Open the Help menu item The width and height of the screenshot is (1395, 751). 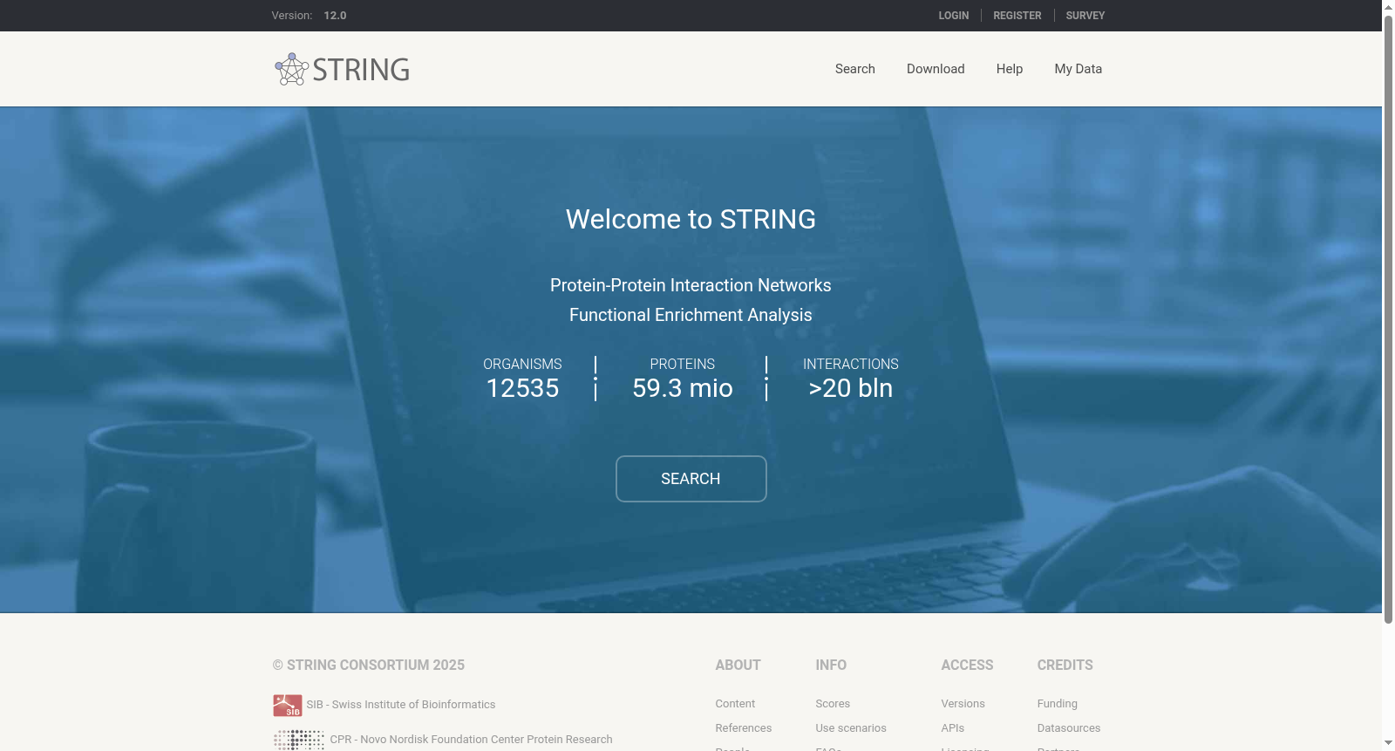[1010, 69]
